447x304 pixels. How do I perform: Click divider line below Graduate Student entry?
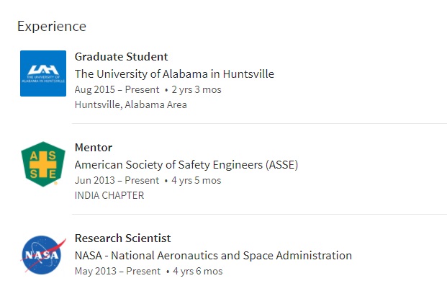click(259, 123)
